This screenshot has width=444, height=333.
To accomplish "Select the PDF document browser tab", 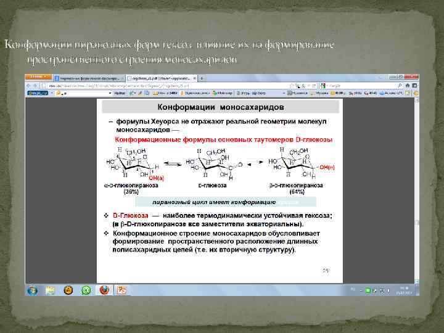I will click(x=162, y=78).
